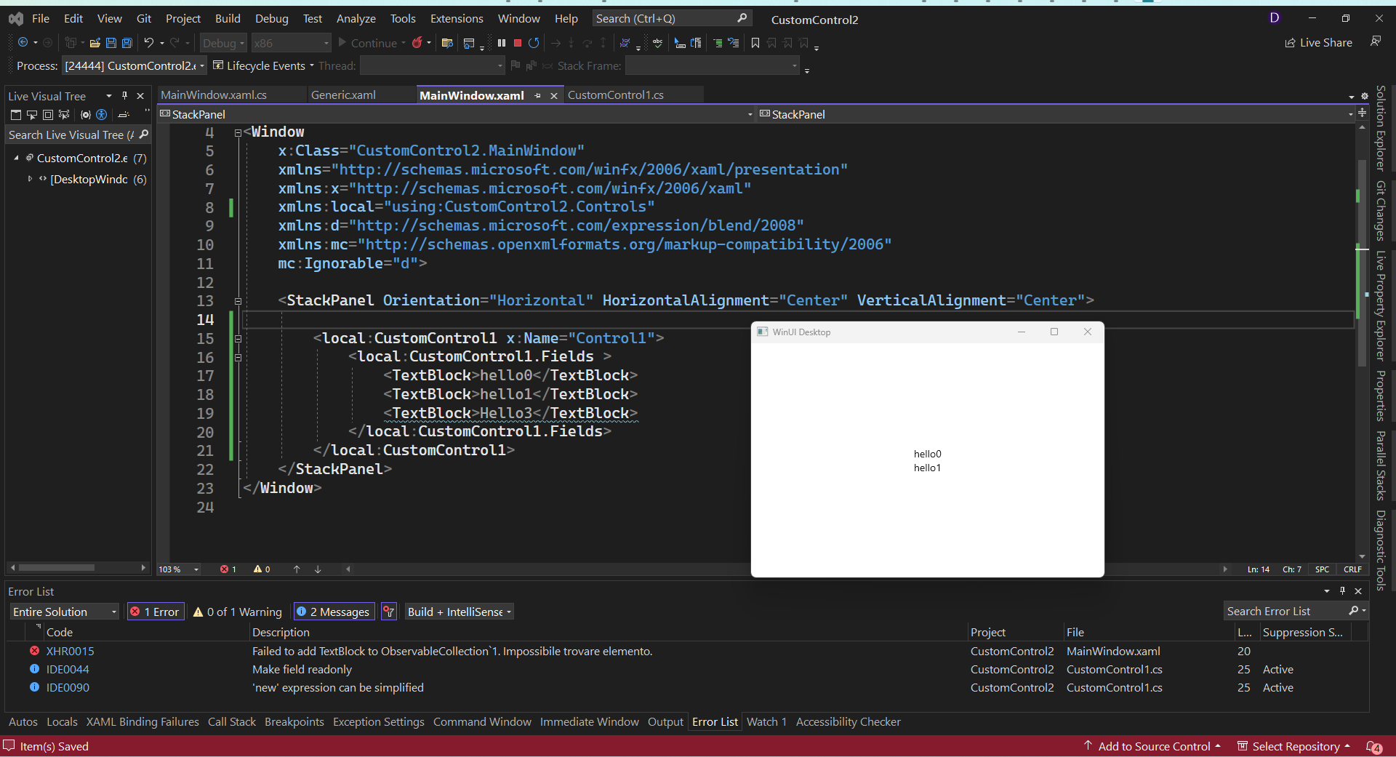Toggle the 2 Messages filter
Image resolution: width=1396 pixels, height=757 pixels.
pos(333,611)
